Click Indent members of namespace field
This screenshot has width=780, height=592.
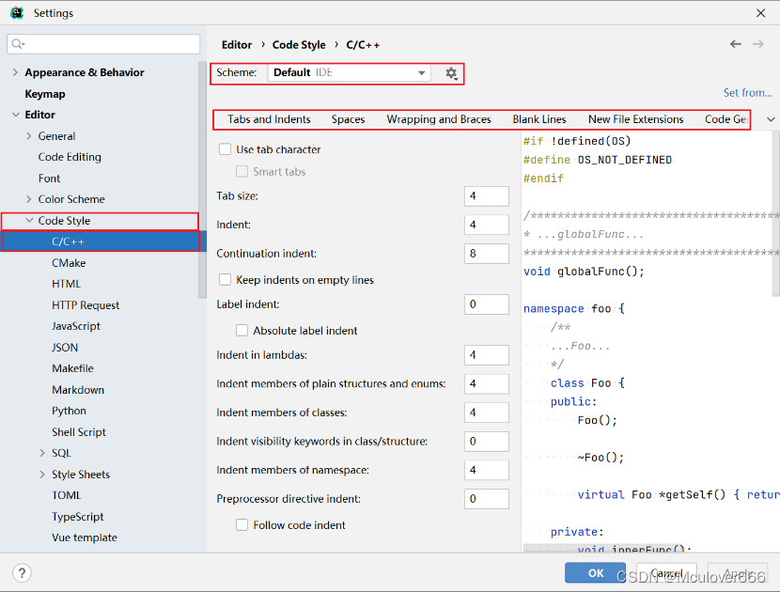pos(487,470)
